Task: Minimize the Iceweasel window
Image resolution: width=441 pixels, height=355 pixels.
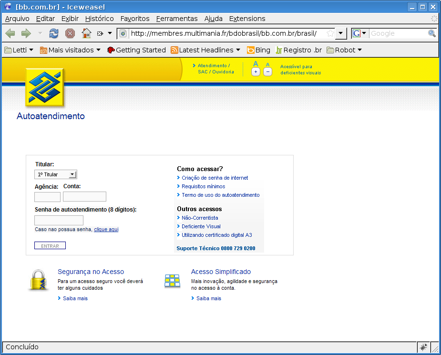Action: [412, 7]
